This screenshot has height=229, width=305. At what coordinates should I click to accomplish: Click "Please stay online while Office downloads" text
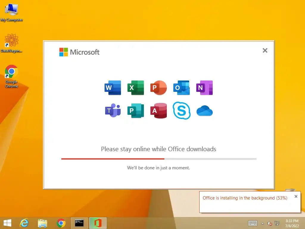point(158,149)
